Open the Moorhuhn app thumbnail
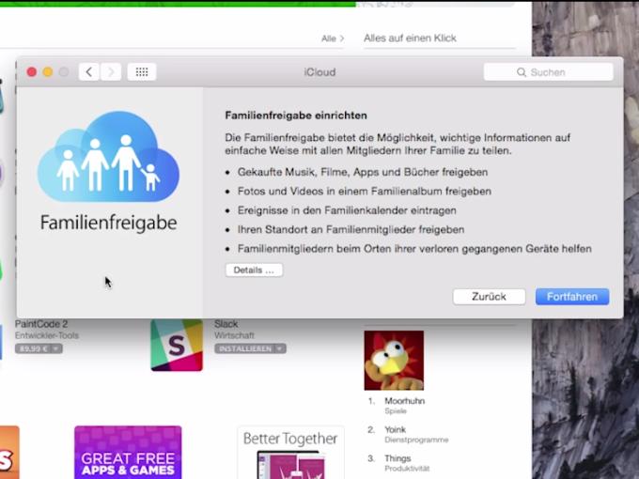639x479 pixels. tap(394, 360)
